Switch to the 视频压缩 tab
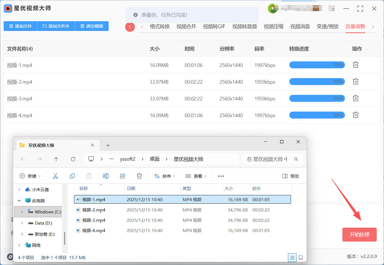The image size is (384, 265). (273, 26)
